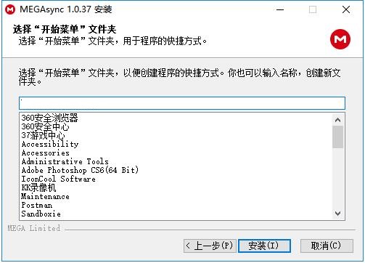Choose the Accessibility folder
The image size is (365, 263).
[50, 144]
